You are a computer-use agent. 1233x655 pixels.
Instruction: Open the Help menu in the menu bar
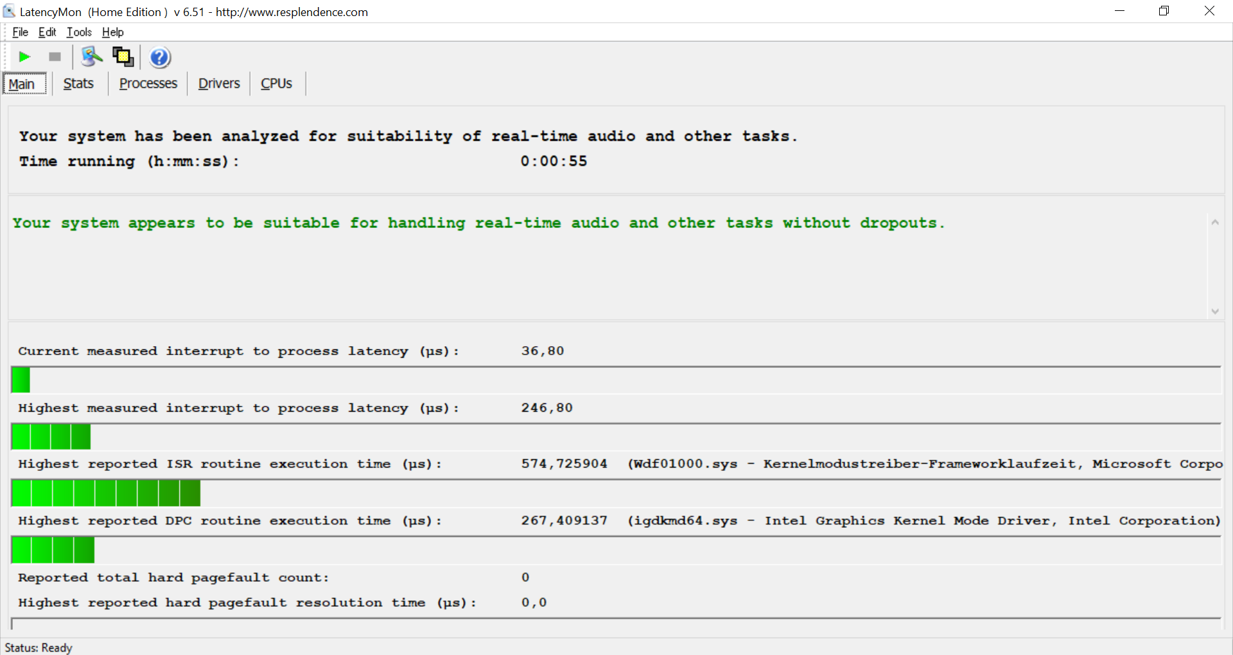coord(112,32)
